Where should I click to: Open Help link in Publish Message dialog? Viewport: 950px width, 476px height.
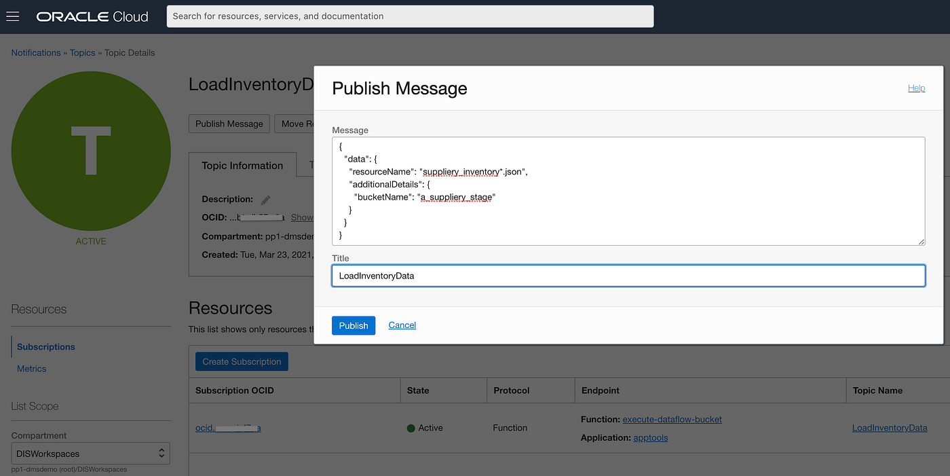pos(916,88)
